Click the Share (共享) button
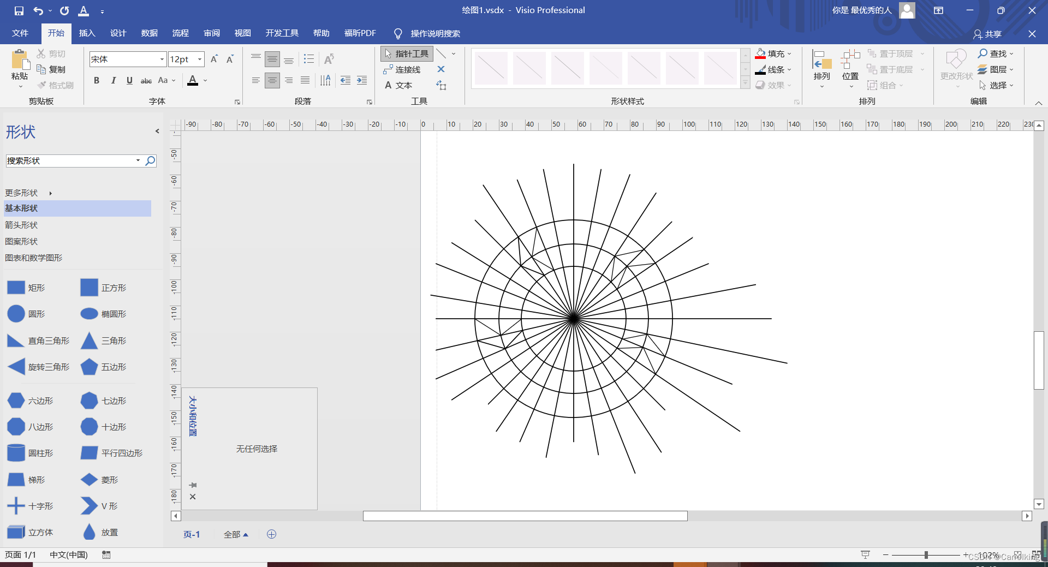This screenshot has height=567, width=1048. (987, 34)
